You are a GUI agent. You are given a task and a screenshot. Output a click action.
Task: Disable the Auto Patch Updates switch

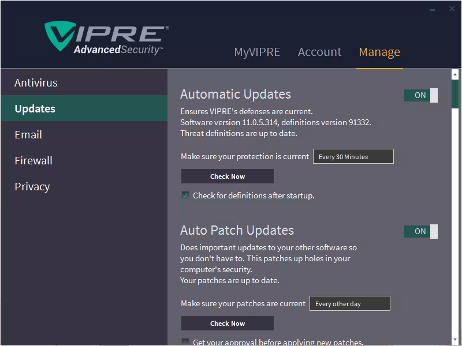tap(421, 232)
